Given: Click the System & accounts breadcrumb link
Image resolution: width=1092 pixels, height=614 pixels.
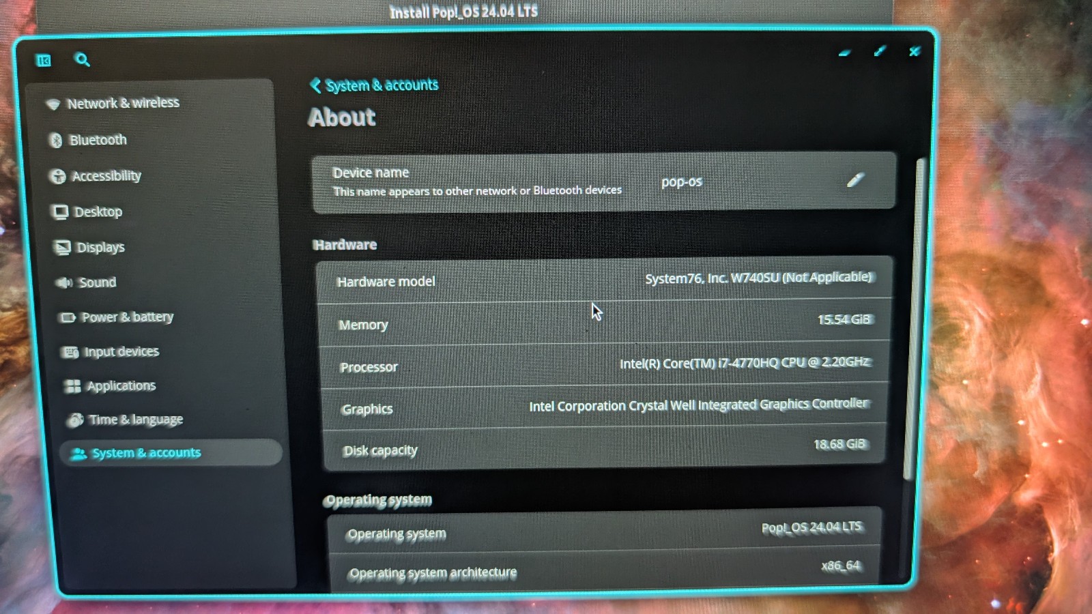Looking at the screenshot, I should 382,85.
